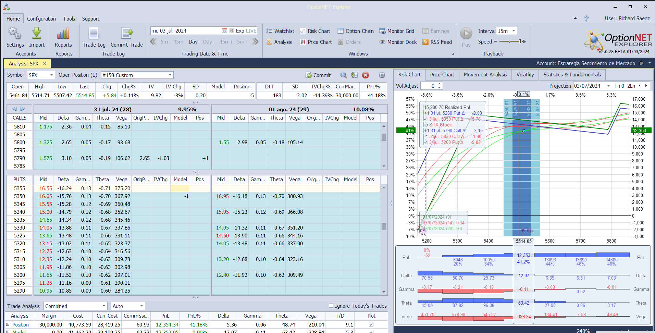This screenshot has height=333, width=655.
Task: Toggle Ignore Today's Trades checkbox
Action: [x=331, y=306]
